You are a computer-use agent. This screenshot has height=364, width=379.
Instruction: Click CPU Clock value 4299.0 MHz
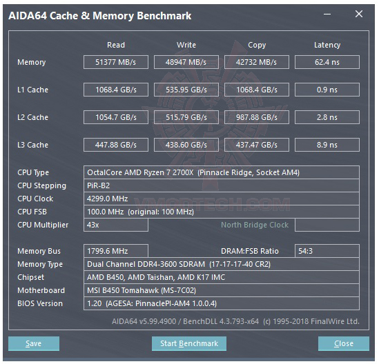(x=222, y=199)
